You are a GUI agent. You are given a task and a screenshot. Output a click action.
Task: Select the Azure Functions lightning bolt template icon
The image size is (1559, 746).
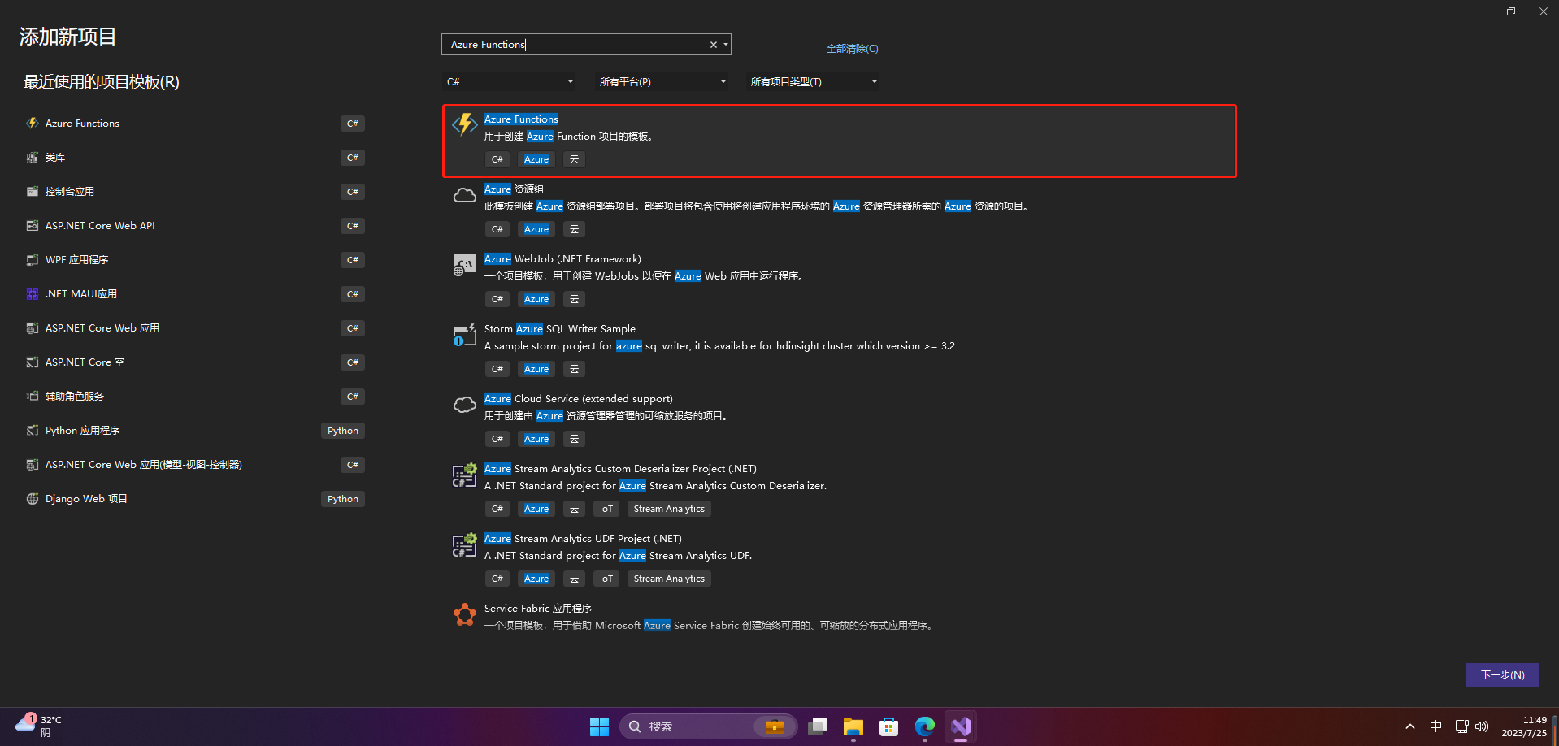pos(465,124)
